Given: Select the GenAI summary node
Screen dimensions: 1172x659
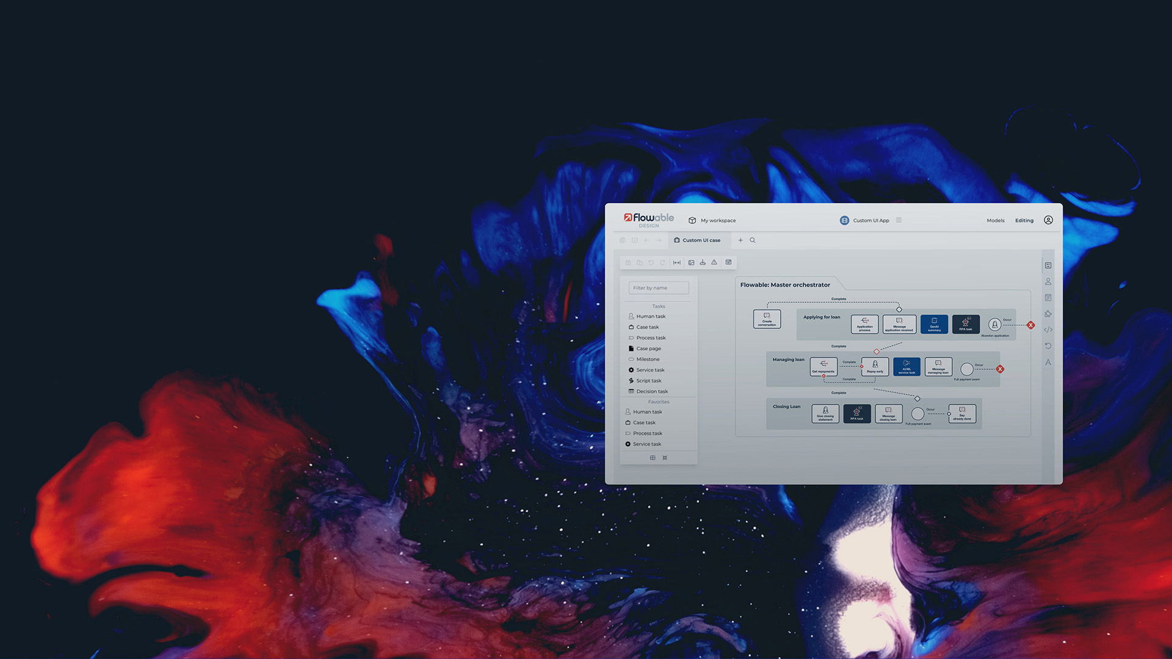Looking at the screenshot, I should (934, 324).
